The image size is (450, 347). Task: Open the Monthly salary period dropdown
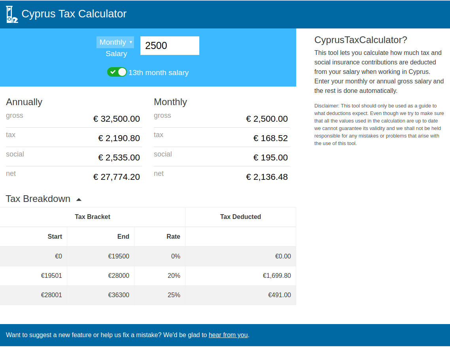tap(115, 42)
